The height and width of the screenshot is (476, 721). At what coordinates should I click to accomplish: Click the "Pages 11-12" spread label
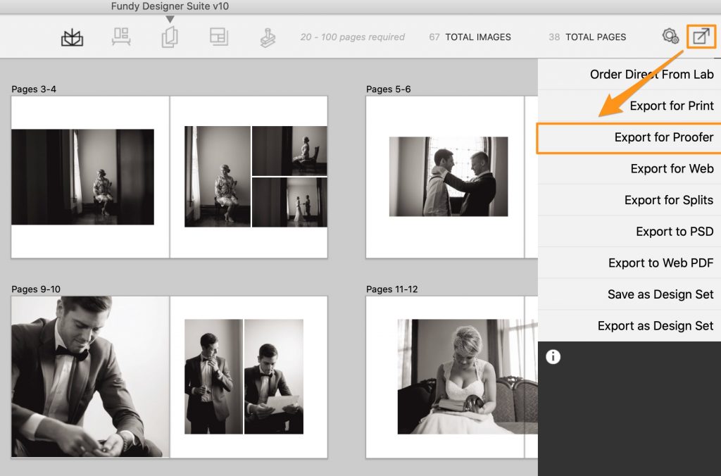(391, 289)
